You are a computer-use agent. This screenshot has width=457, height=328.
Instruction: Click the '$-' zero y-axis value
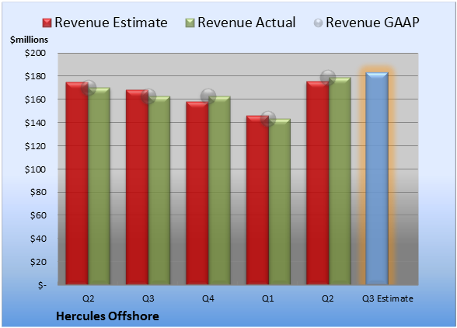click(x=42, y=285)
